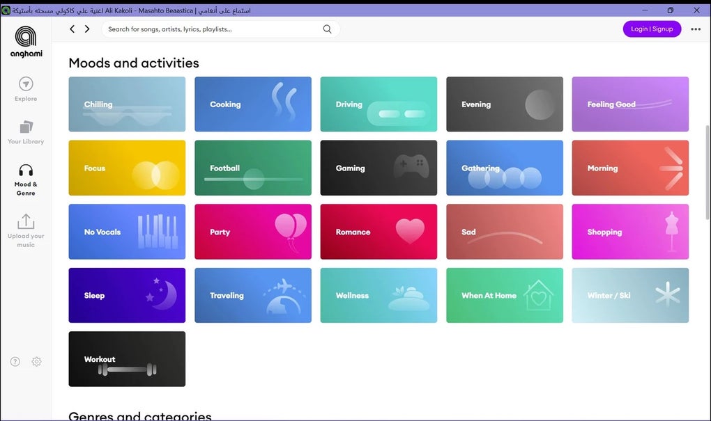This screenshot has height=421, width=711.
Task: Open the Explore section in the sidebar
Action: click(x=25, y=88)
